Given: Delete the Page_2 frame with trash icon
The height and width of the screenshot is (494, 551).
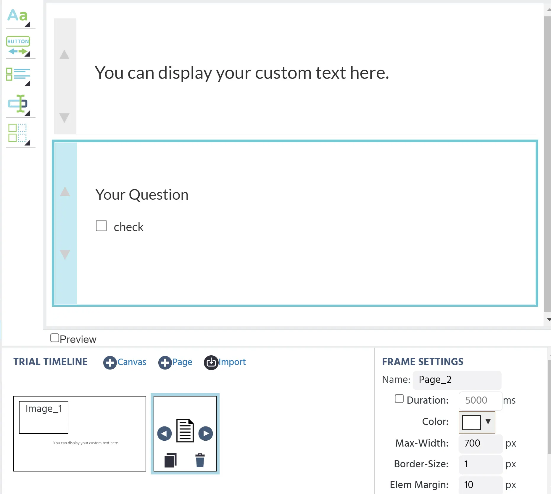Looking at the screenshot, I should click(x=200, y=460).
